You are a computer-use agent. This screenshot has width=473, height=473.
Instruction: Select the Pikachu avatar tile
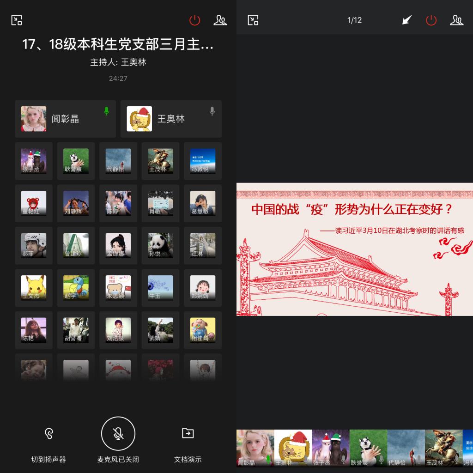click(x=34, y=287)
